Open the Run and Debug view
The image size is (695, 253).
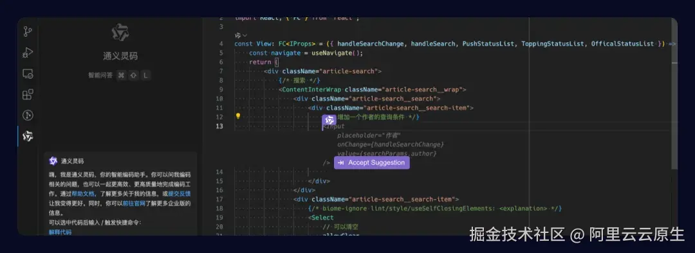click(x=28, y=53)
